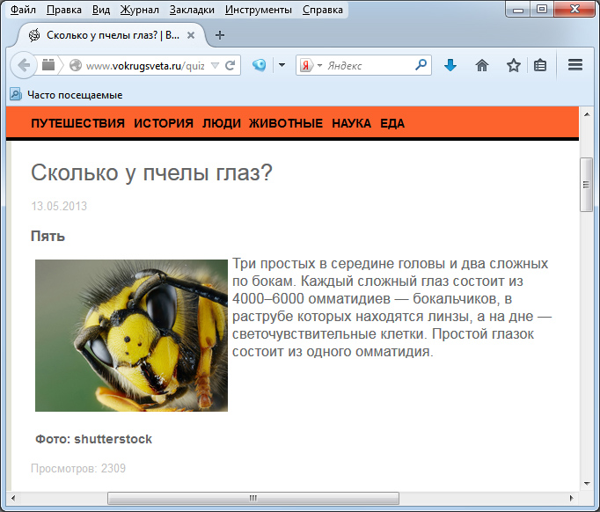600x512 pixels.
Task: Click the search magnifier in Yandex box
Action: 421,65
